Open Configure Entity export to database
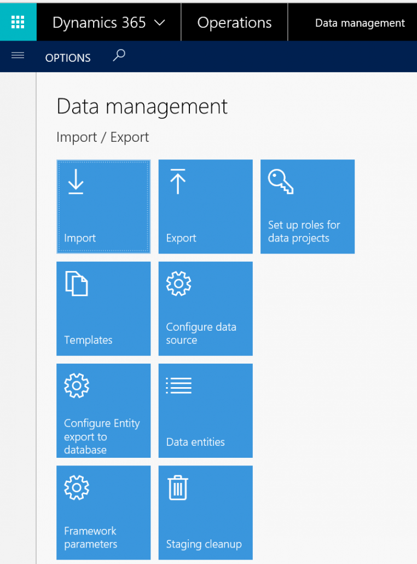417x564 pixels. [103, 410]
